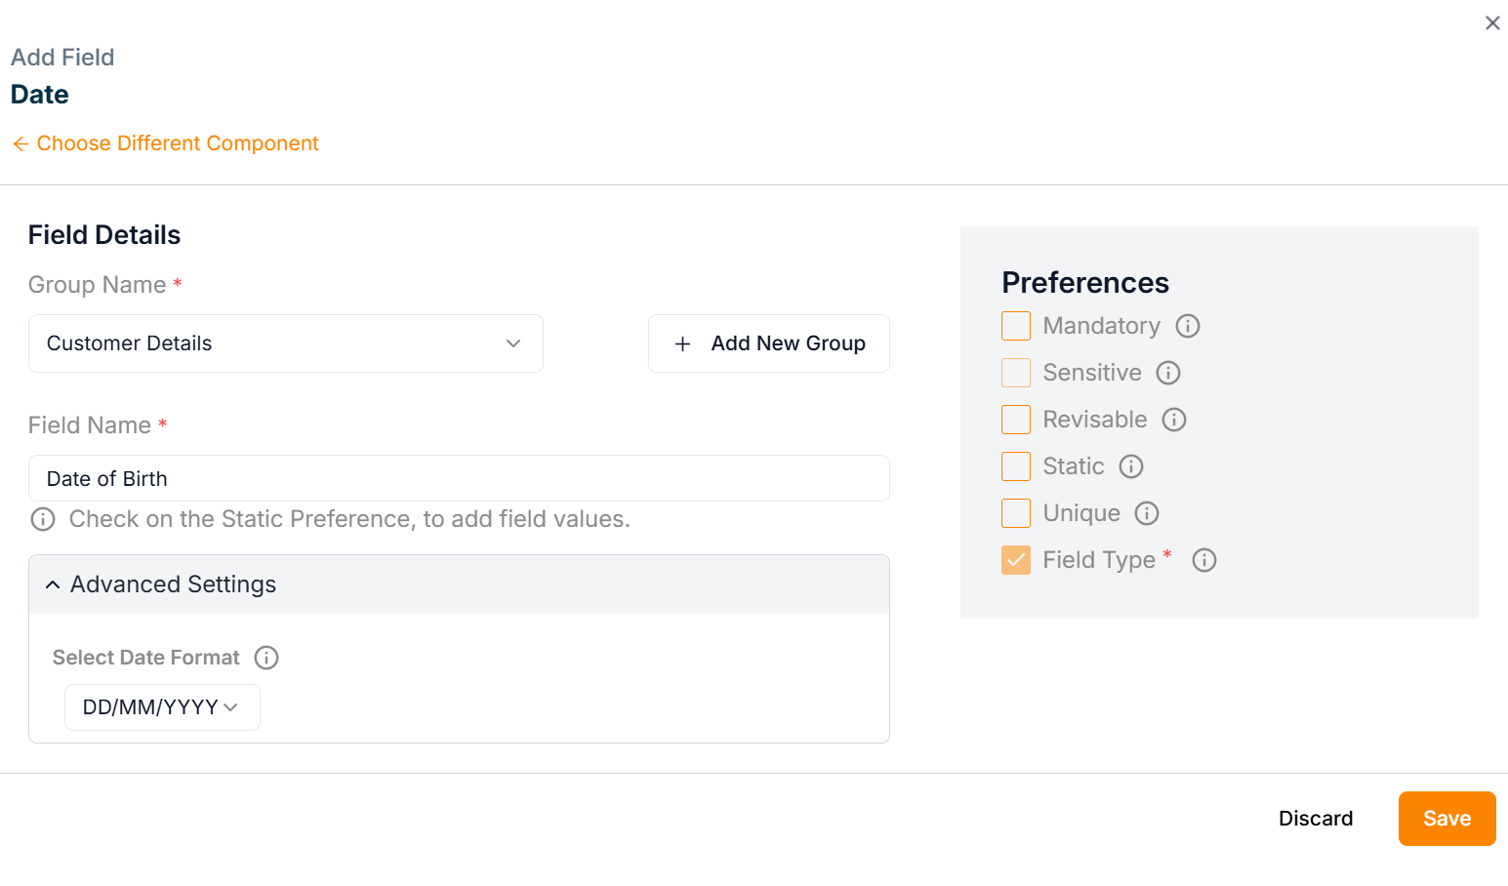Save the new date field
Image resolution: width=1508 pixels, height=886 pixels.
[x=1446, y=819]
